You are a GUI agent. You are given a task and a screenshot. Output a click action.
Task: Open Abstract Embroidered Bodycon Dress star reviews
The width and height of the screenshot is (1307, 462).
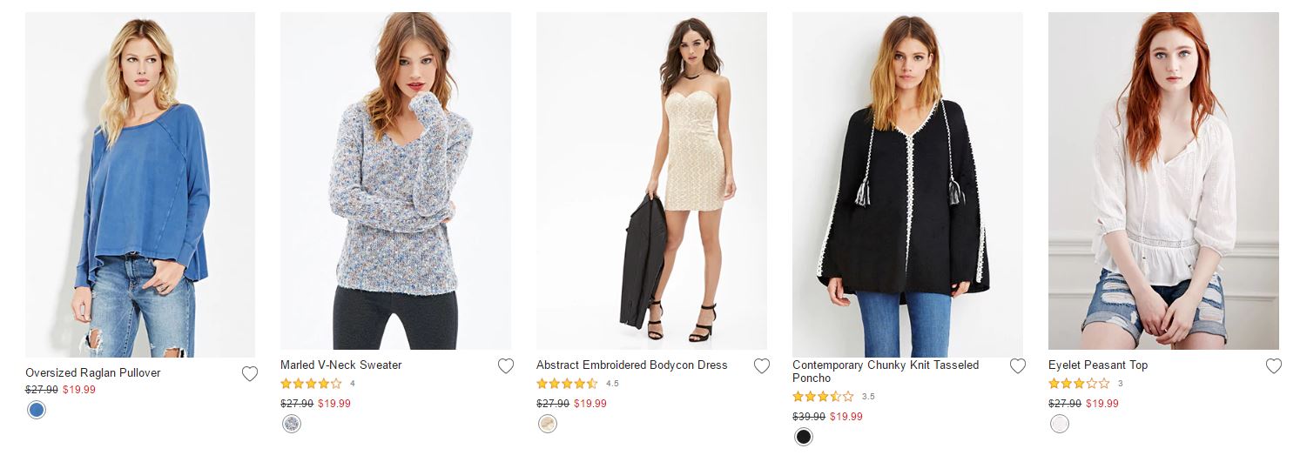567,384
